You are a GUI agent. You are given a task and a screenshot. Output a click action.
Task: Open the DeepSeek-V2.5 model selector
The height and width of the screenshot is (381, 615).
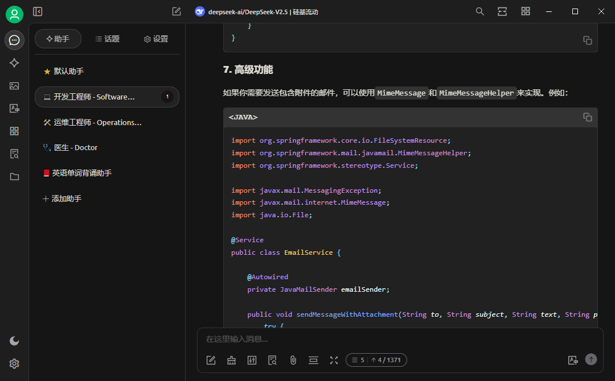pos(256,11)
